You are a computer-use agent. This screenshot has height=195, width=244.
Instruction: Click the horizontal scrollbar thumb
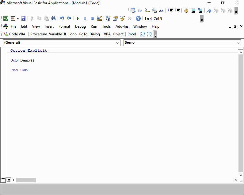pos(26,180)
